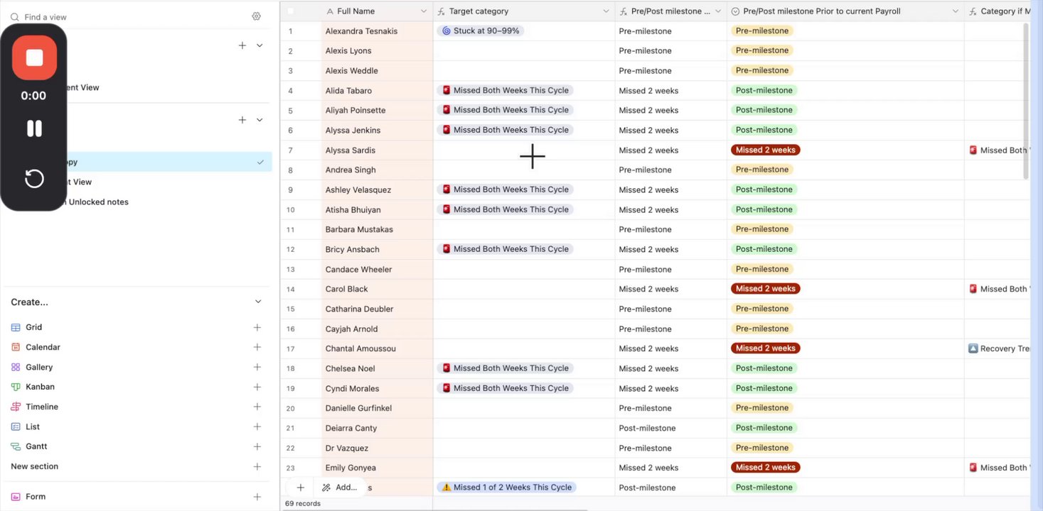Click the List view icon
Screen dimensions: 1043x511
coord(16,427)
